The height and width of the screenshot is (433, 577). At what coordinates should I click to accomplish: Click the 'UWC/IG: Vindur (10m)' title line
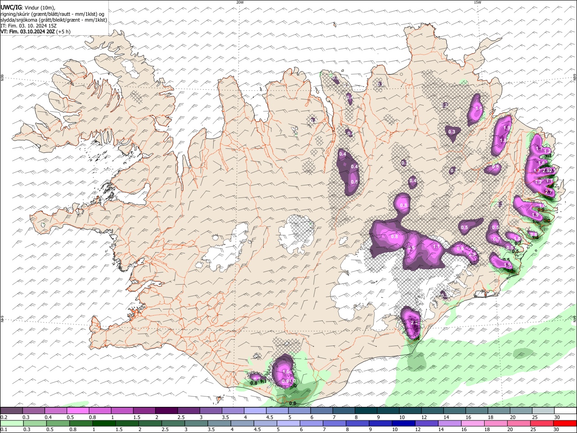point(27,7)
